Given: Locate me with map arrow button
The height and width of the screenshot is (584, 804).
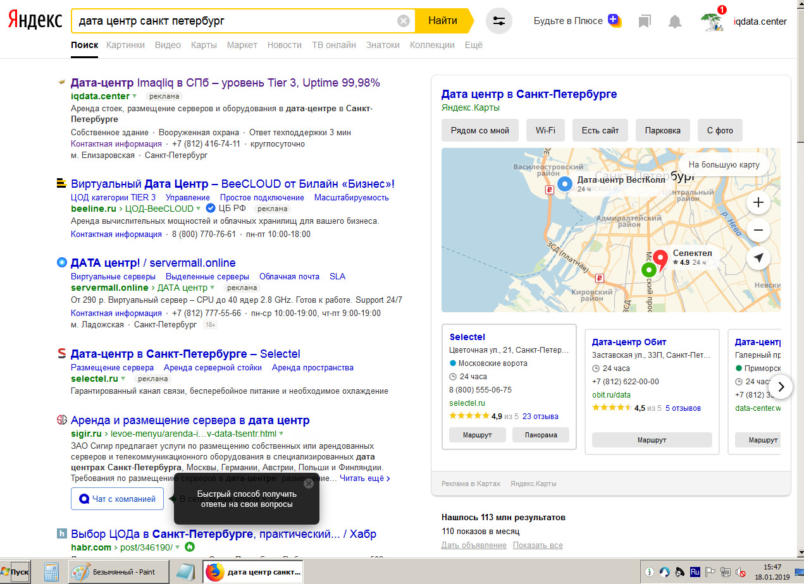Looking at the screenshot, I should [758, 259].
